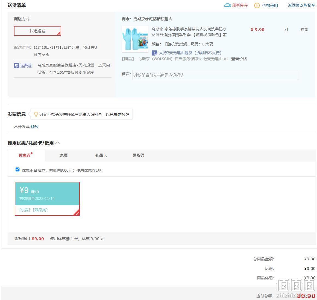Click the 发票信息 heading
The image size is (317, 300).
point(17,114)
